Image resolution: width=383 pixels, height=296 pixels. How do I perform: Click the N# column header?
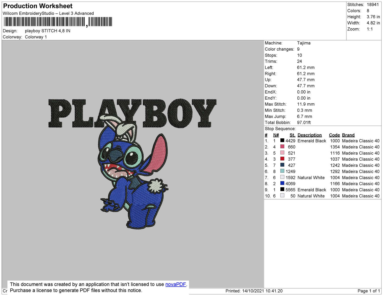(276, 135)
